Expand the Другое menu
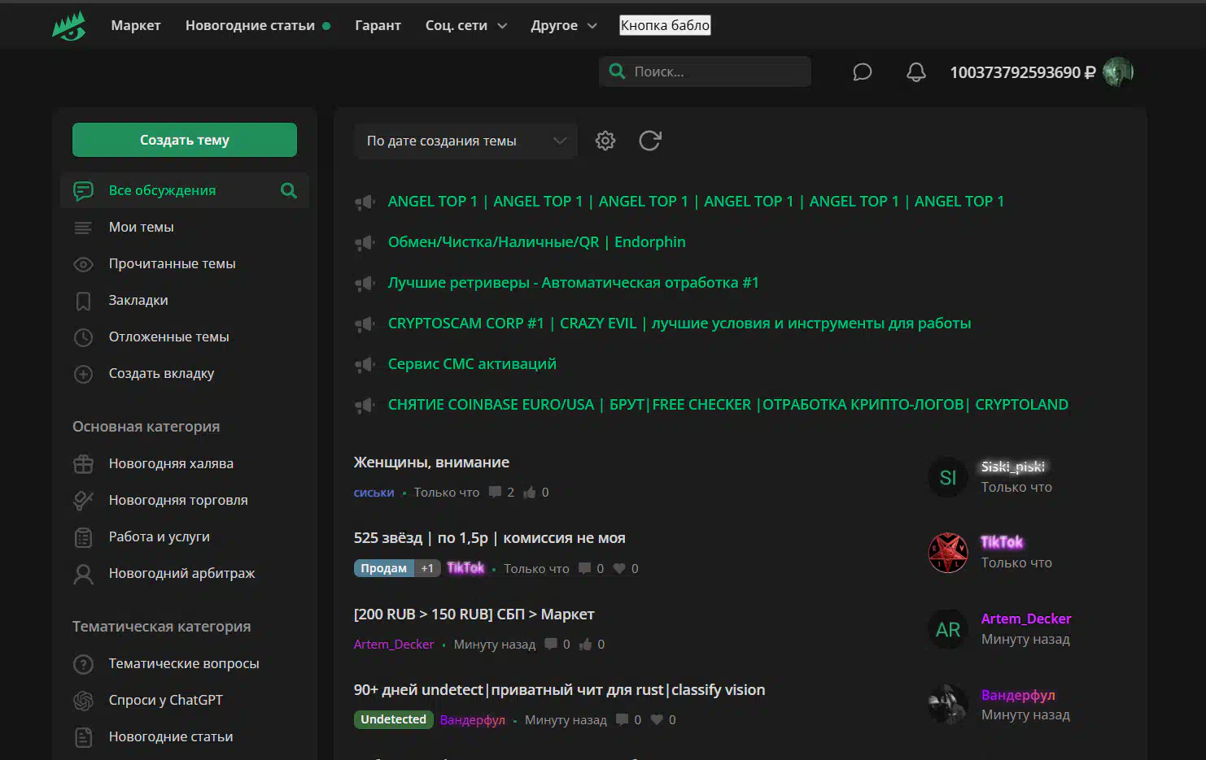This screenshot has height=760, width=1206. pyautogui.click(x=563, y=26)
